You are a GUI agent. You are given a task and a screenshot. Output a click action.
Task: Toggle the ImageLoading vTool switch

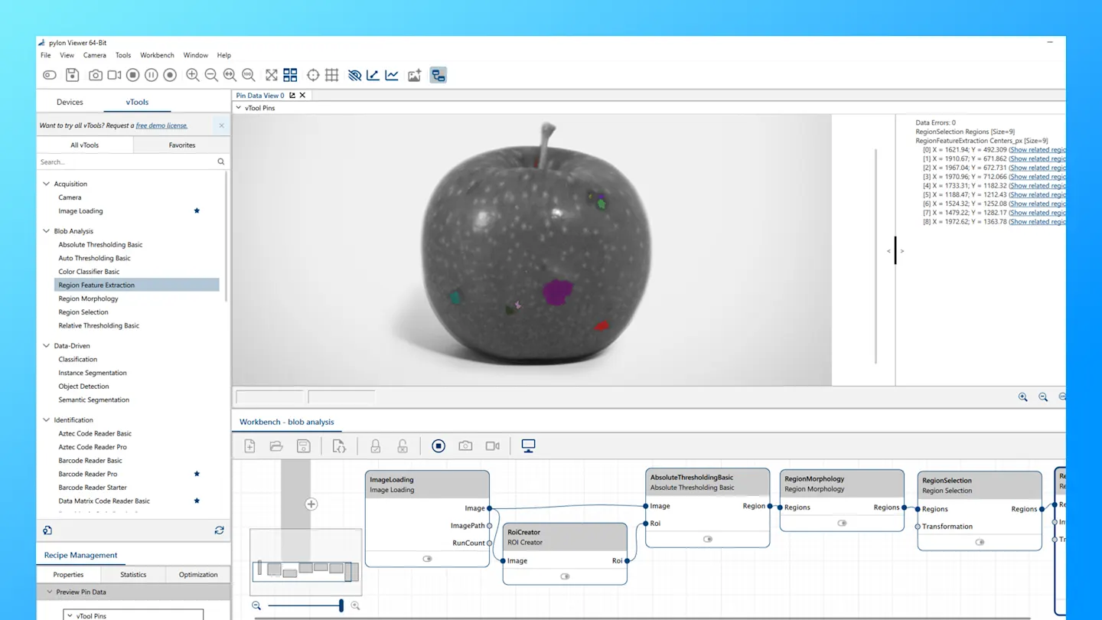click(427, 559)
